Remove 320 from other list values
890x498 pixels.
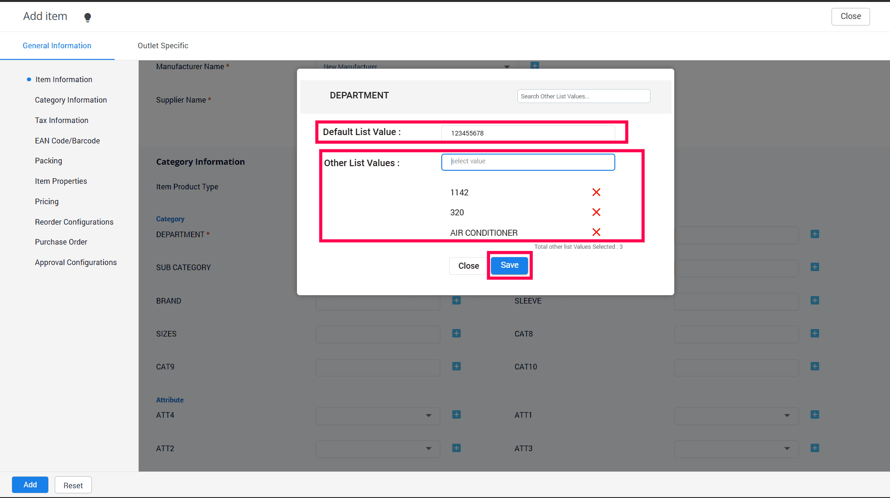point(596,212)
